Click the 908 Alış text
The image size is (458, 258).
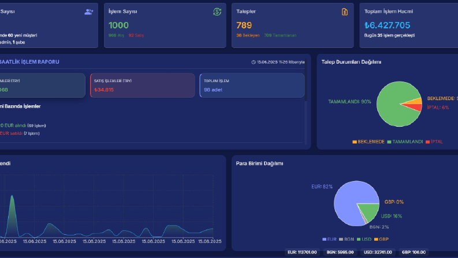pyautogui.click(x=116, y=35)
